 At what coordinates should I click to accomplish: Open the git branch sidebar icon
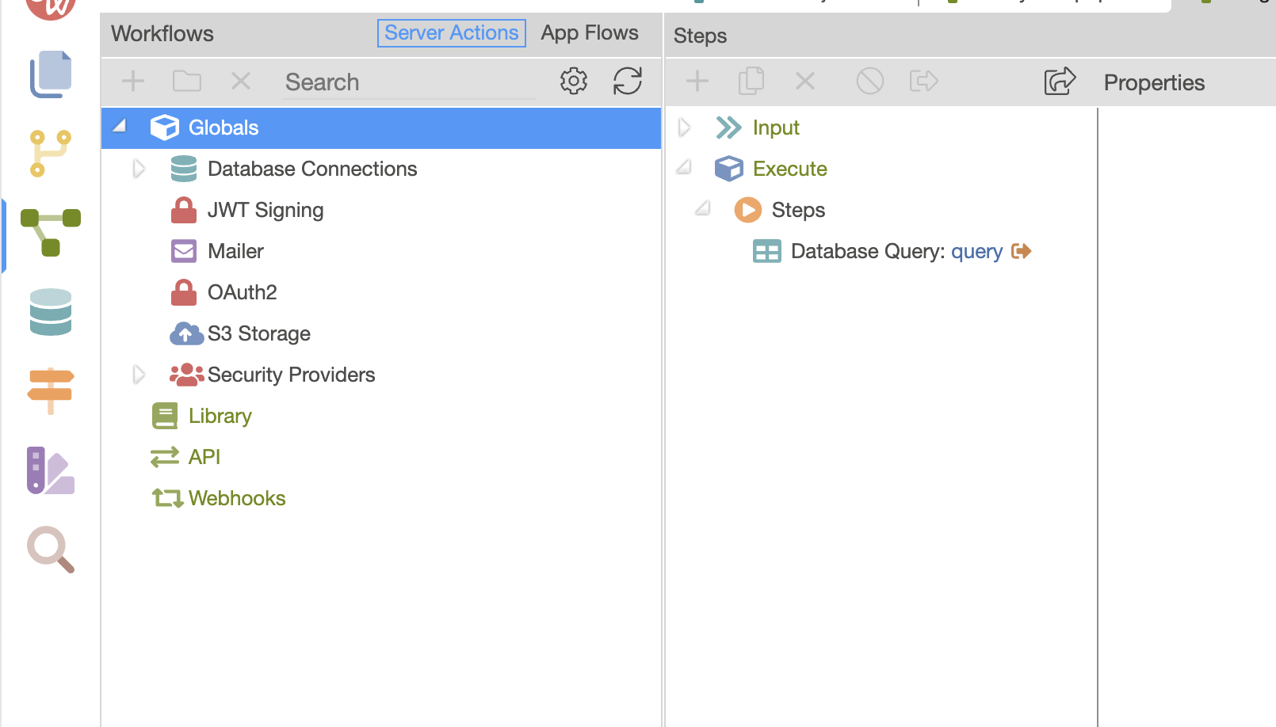(x=50, y=153)
